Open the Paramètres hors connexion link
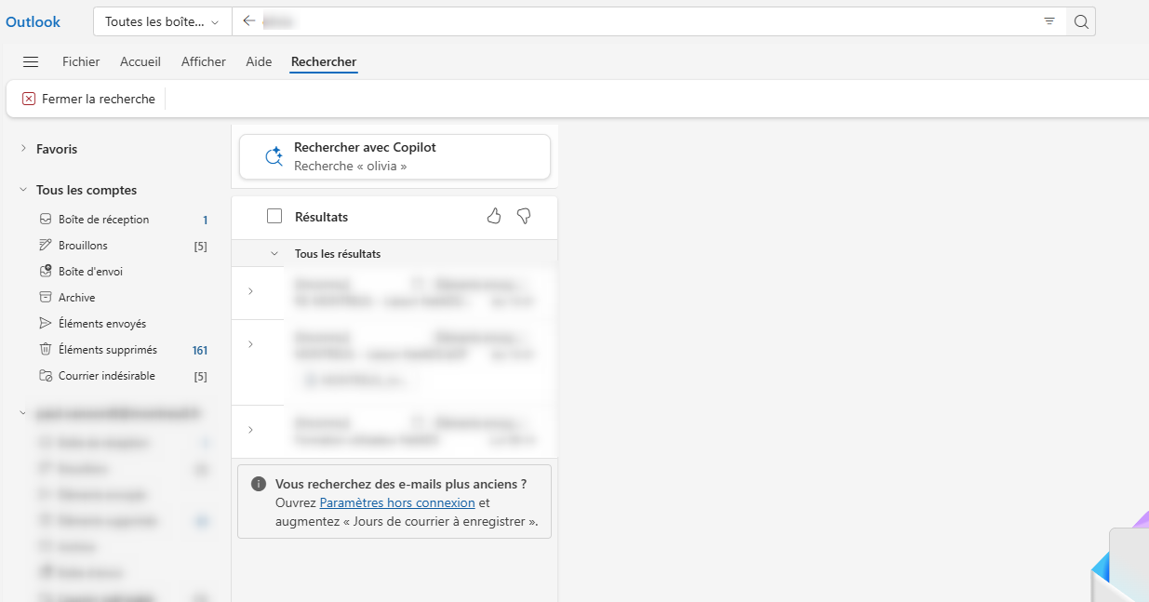Viewport: 1149px width, 602px height. pyautogui.click(x=397, y=502)
